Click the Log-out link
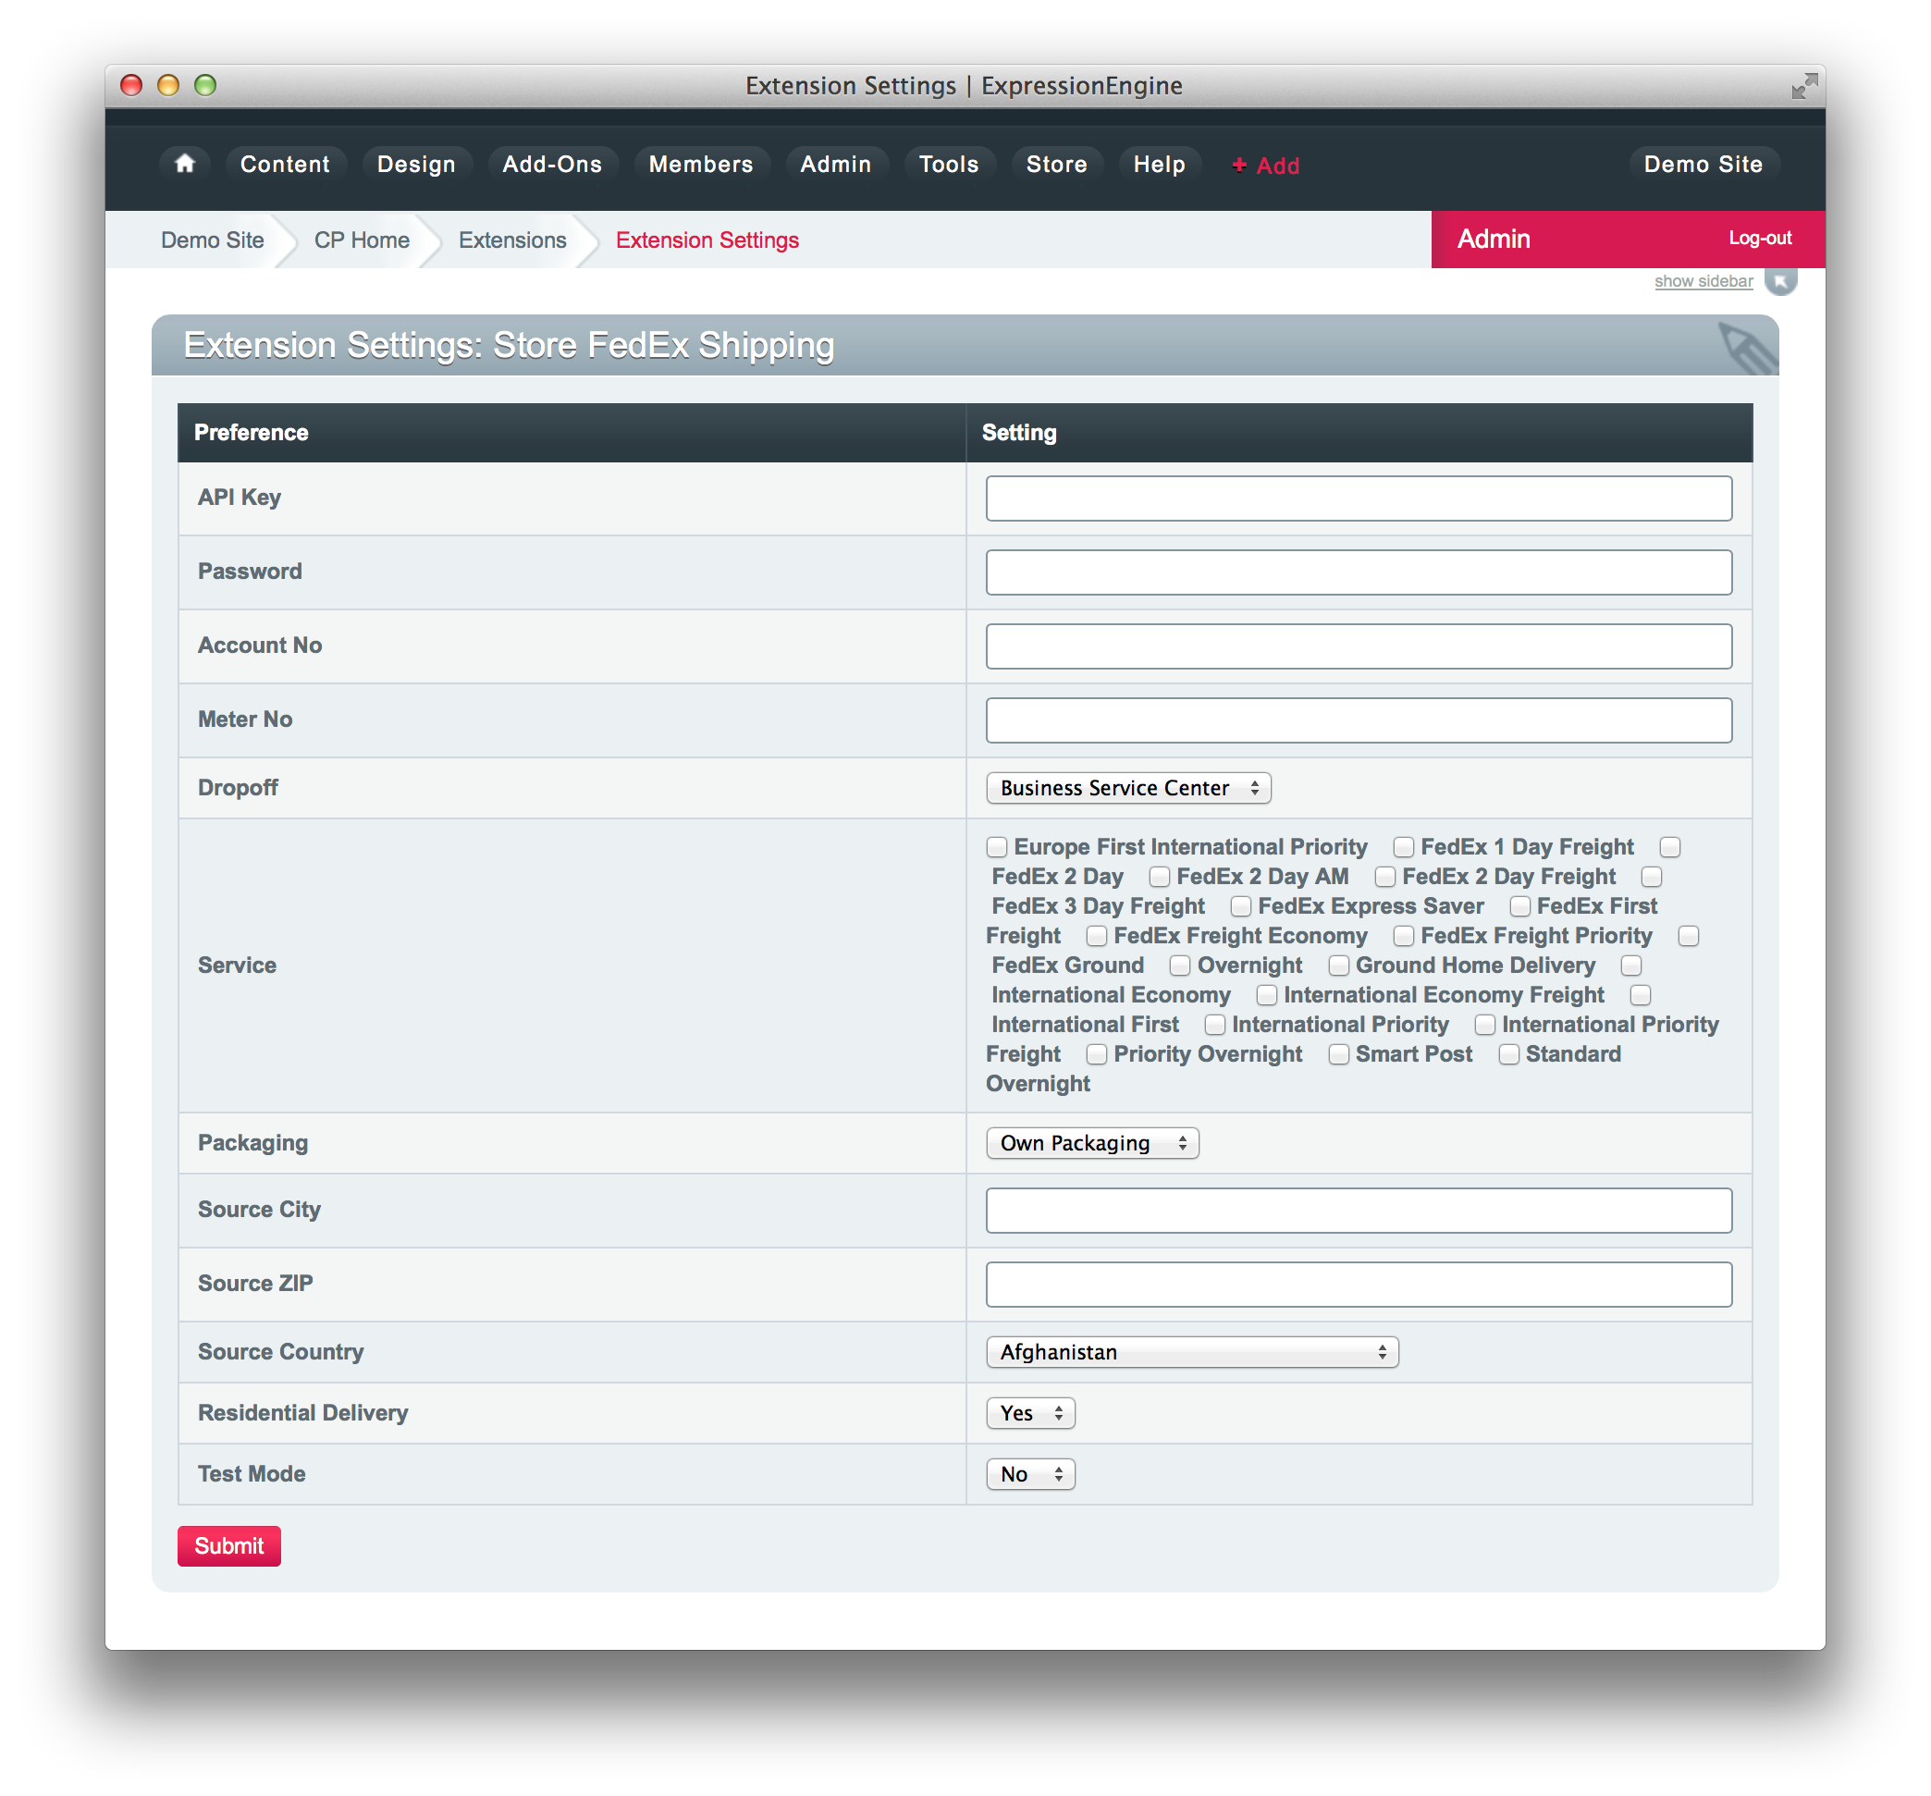 pos(1759,238)
